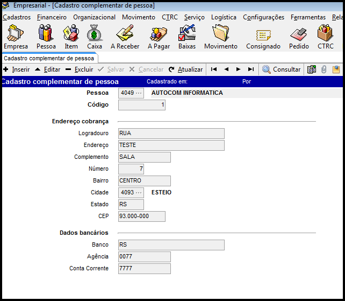
Task: Open the Logística menu
Action: coord(224,17)
